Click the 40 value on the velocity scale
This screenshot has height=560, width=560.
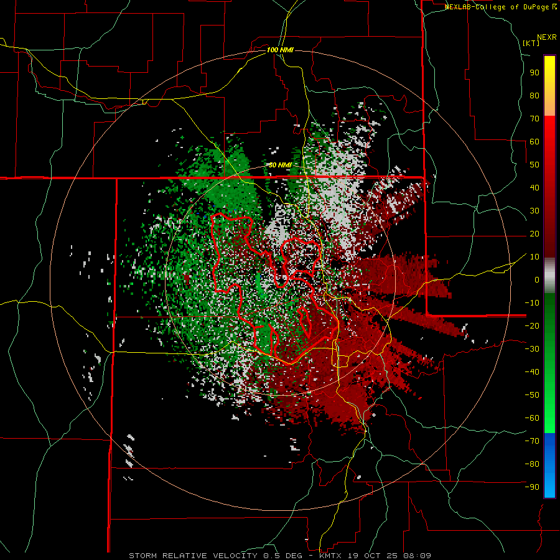click(534, 187)
